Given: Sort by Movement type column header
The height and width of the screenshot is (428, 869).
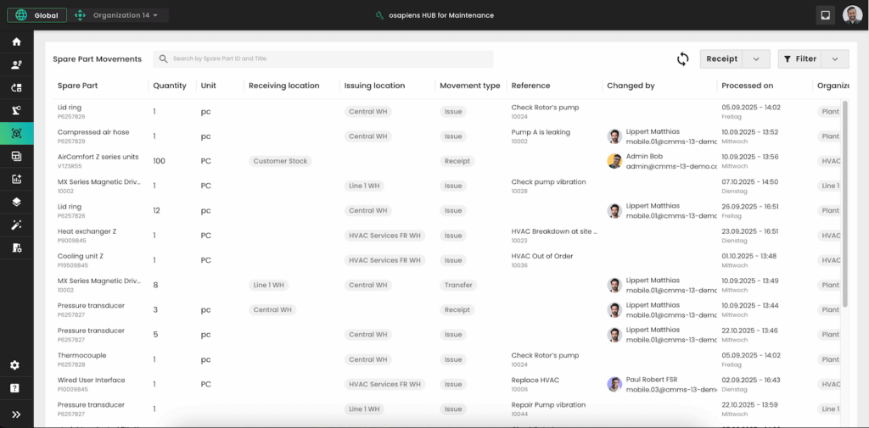Looking at the screenshot, I should point(470,86).
